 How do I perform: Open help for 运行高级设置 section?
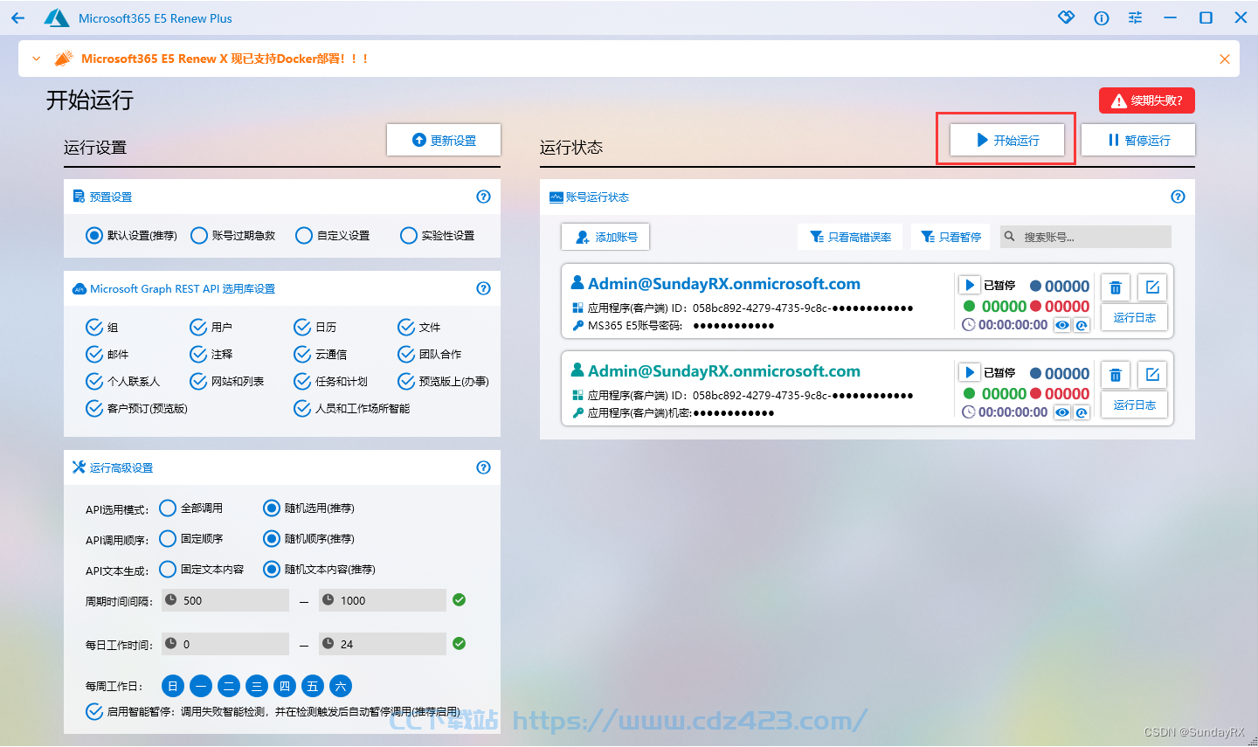483,467
